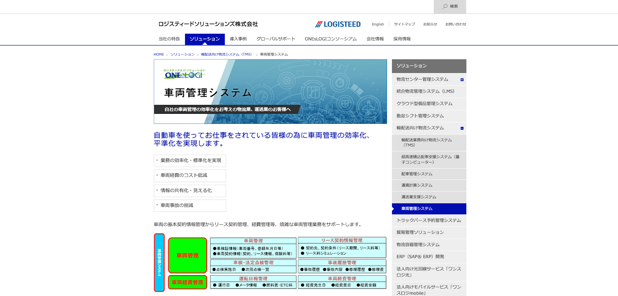
Task: Jump to 車両事故の削減 anchor
Action: [190, 206]
